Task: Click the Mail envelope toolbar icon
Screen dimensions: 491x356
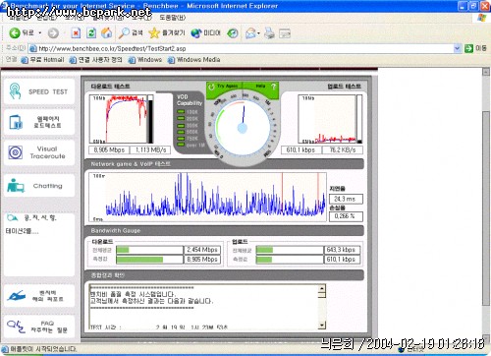Action: [250, 32]
